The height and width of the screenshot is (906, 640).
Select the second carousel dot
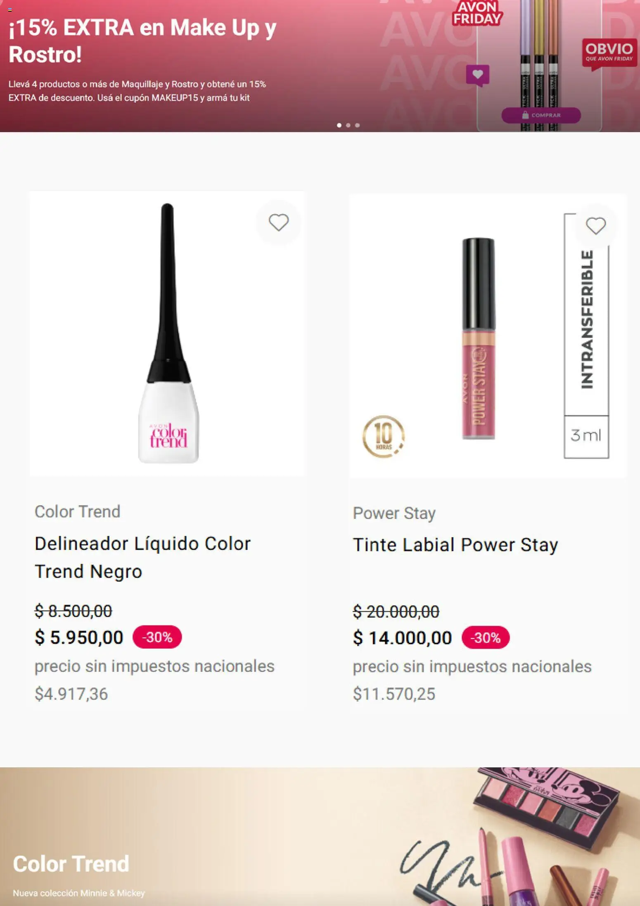[349, 124]
